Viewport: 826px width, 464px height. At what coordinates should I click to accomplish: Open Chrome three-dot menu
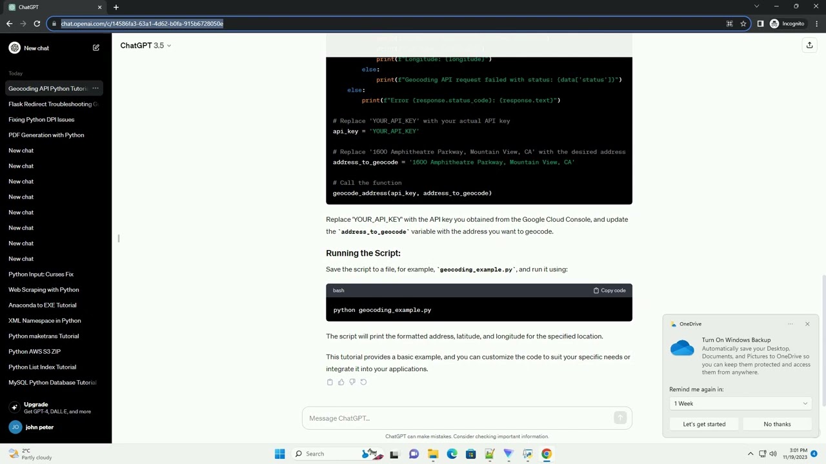tap(816, 24)
